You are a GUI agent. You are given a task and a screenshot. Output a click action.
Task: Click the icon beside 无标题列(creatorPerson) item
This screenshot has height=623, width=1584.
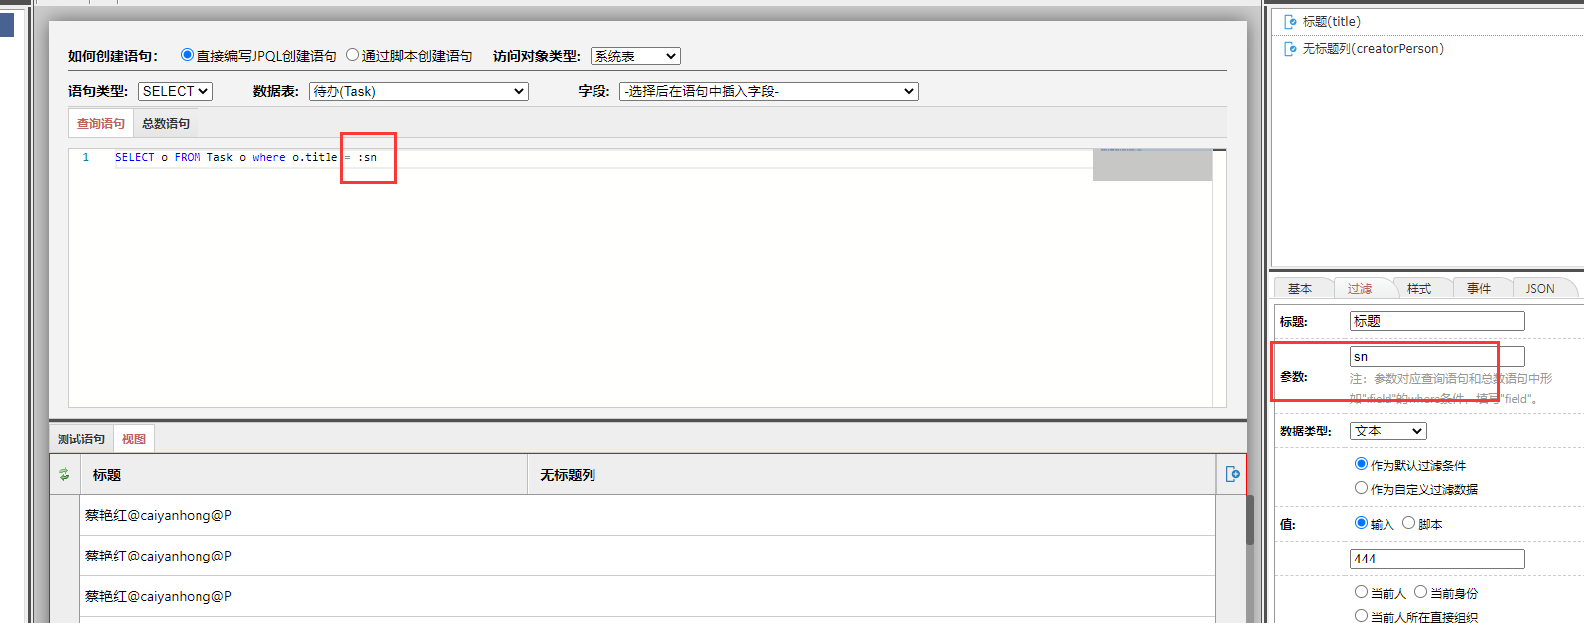pyautogui.click(x=1290, y=49)
